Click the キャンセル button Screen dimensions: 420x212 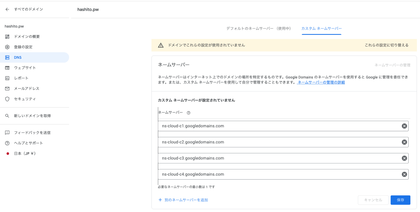373,200
